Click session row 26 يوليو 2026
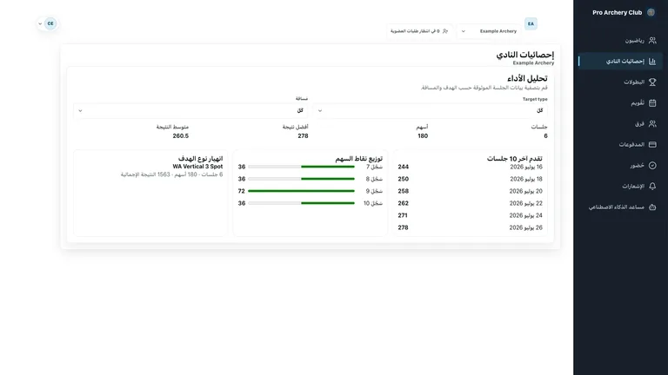The width and height of the screenshot is (668, 375). pos(470,227)
